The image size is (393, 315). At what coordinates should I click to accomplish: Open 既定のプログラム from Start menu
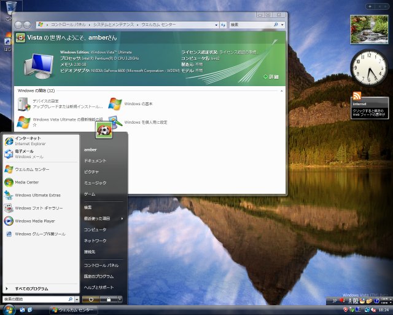[99, 276]
